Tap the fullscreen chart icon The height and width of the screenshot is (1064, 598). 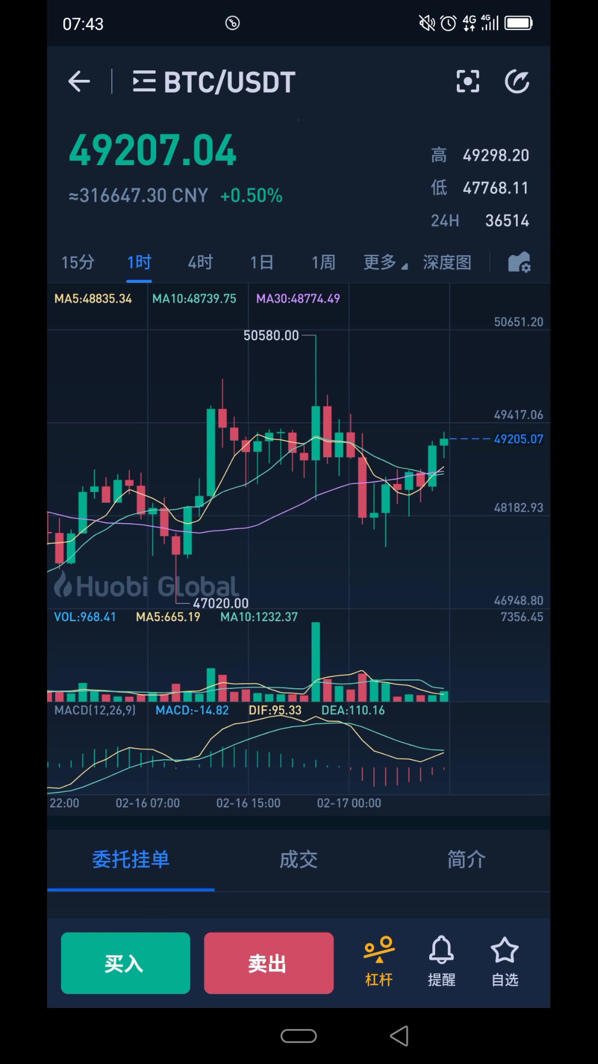468,81
